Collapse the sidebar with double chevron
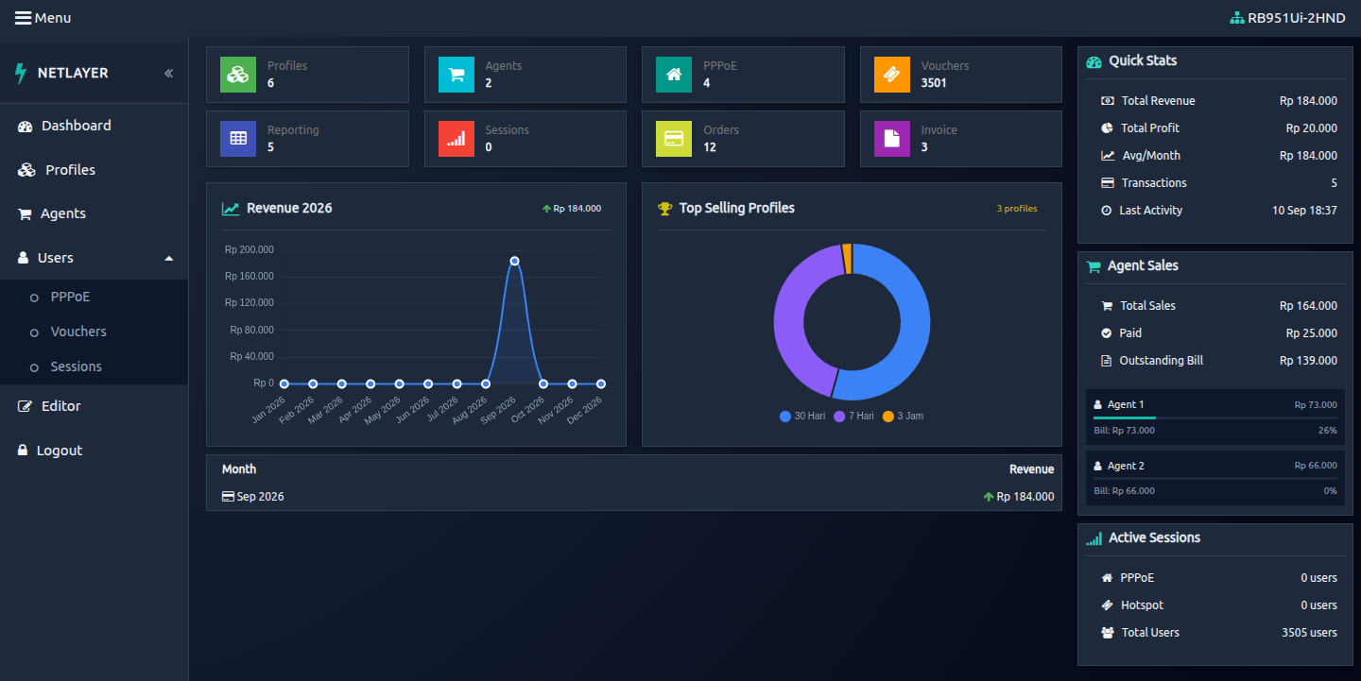 tap(168, 73)
